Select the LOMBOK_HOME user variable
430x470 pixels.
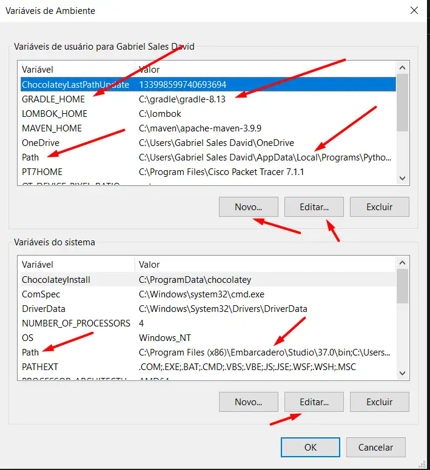[x=55, y=114]
